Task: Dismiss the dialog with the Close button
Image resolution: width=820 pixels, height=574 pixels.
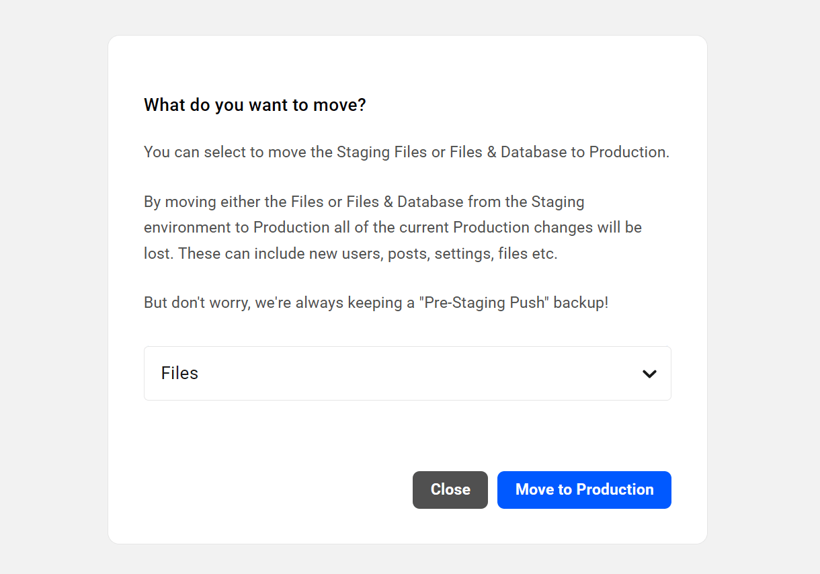Action: click(x=450, y=490)
